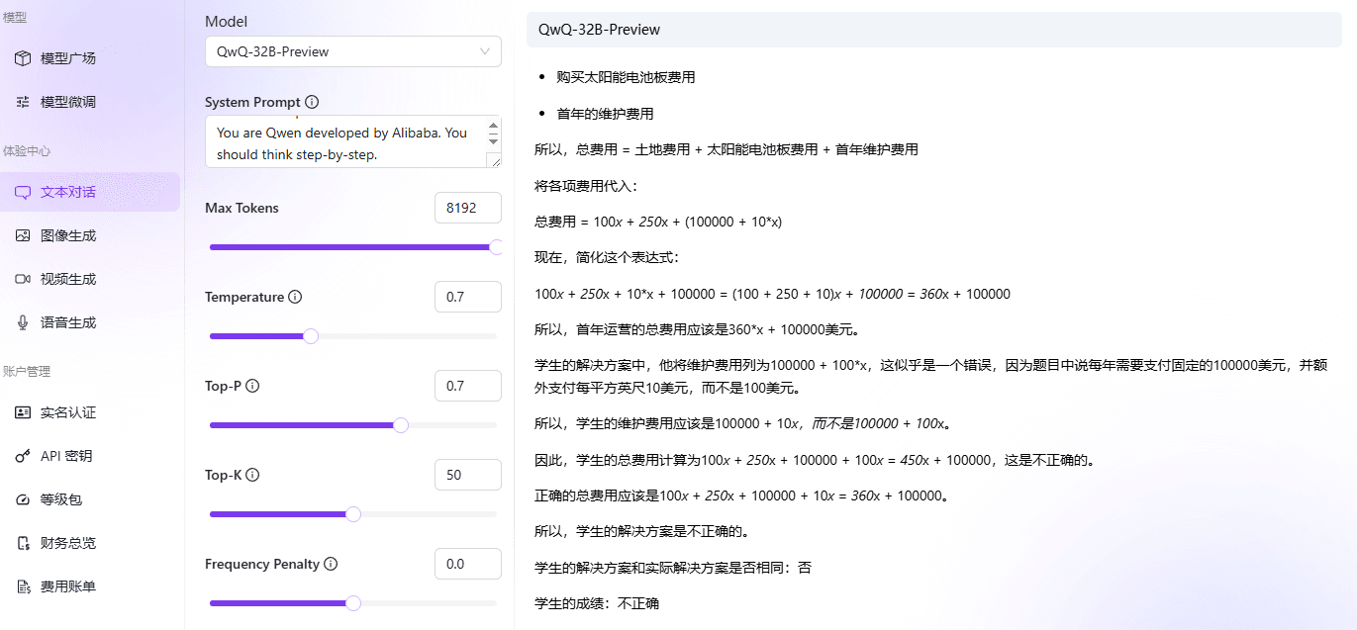
Task: Click the System Prompt info icon
Action: tap(312, 102)
